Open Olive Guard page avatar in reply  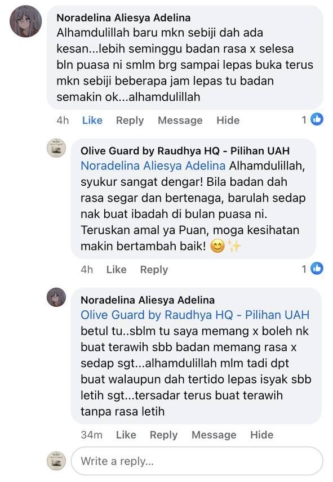[x=56, y=148]
